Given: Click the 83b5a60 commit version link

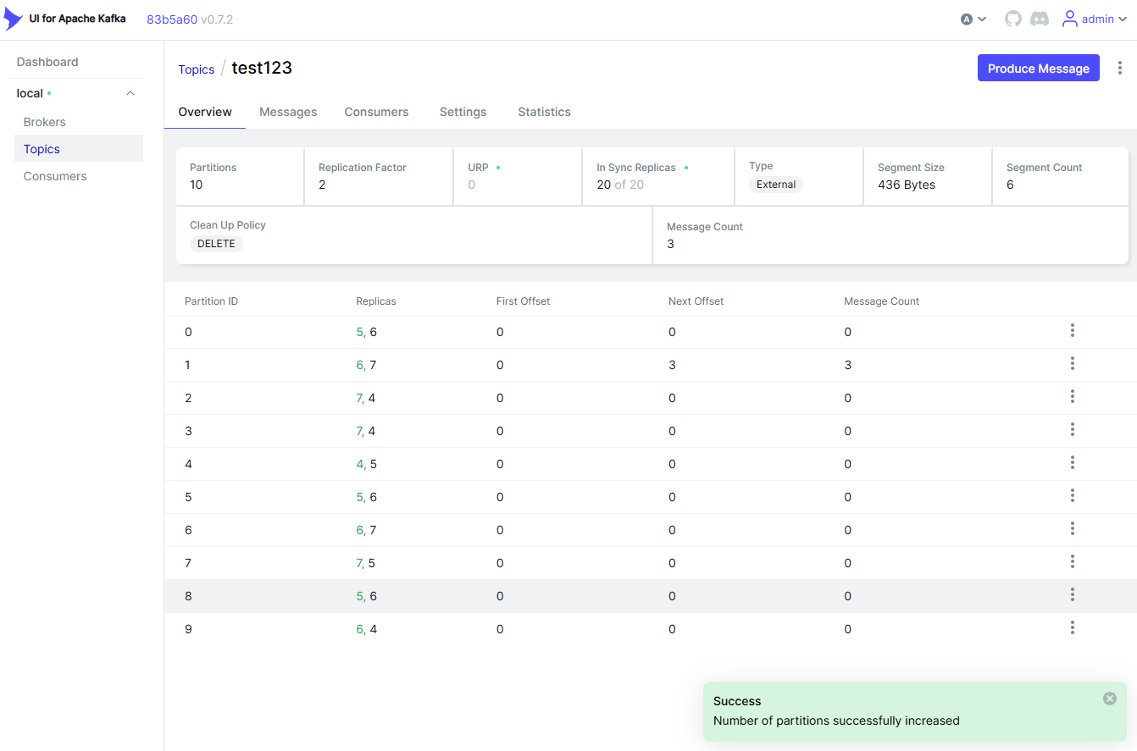Looking at the screenshot, I should tap(171, 19).
